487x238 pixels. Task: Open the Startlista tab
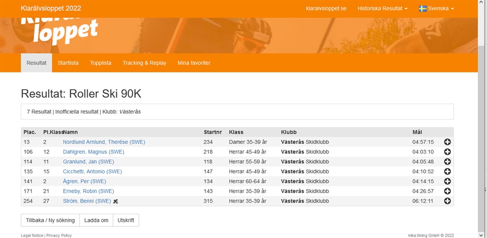[68, 63]
